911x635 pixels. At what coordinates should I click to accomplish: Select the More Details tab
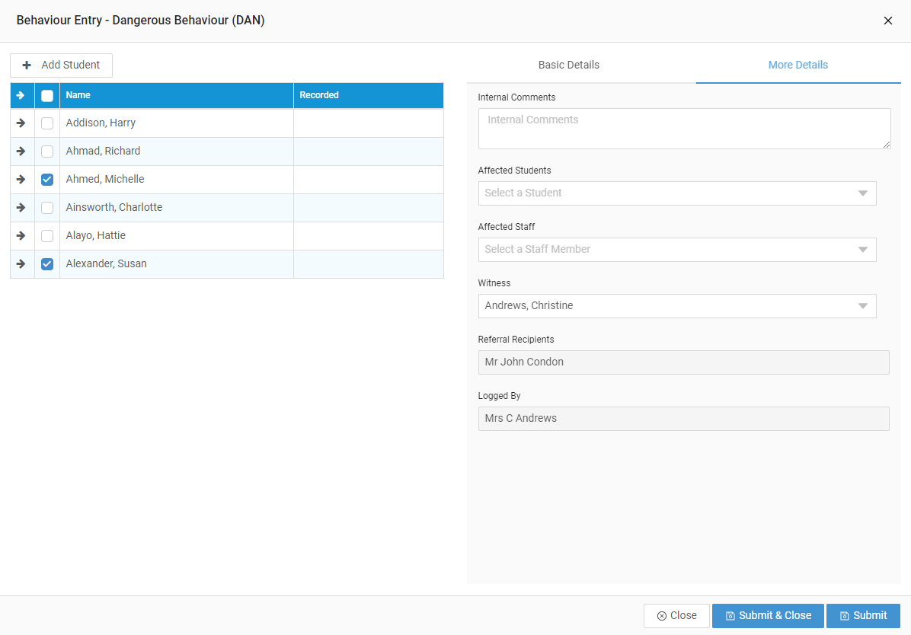click(798, 65)
